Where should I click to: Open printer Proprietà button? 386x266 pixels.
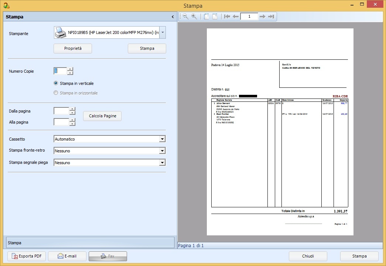73,48
